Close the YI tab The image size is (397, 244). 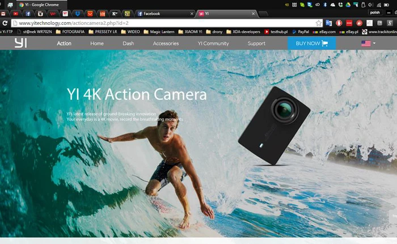coord(253,14)
